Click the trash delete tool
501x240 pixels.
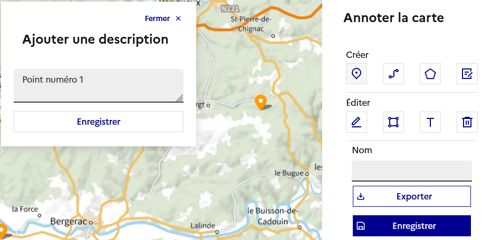pos(467,122)
